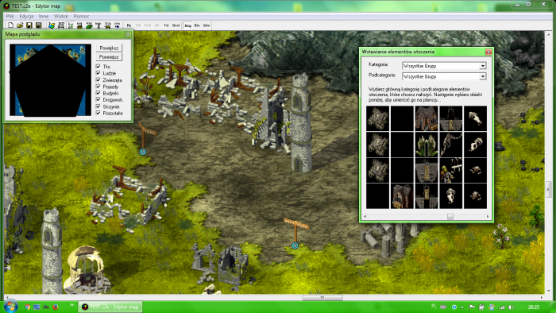556x313 pixels.
Task: Expand the Kategoria dropdown
Action: click(483, 66)
